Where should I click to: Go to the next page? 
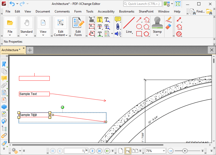(92, 151)
